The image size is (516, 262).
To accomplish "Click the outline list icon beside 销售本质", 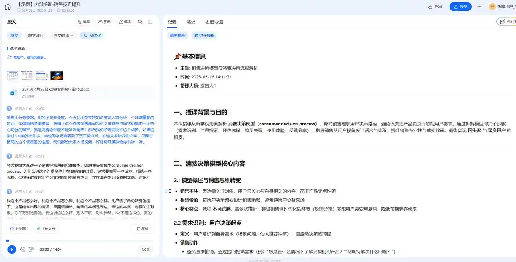I will [165, 191].
